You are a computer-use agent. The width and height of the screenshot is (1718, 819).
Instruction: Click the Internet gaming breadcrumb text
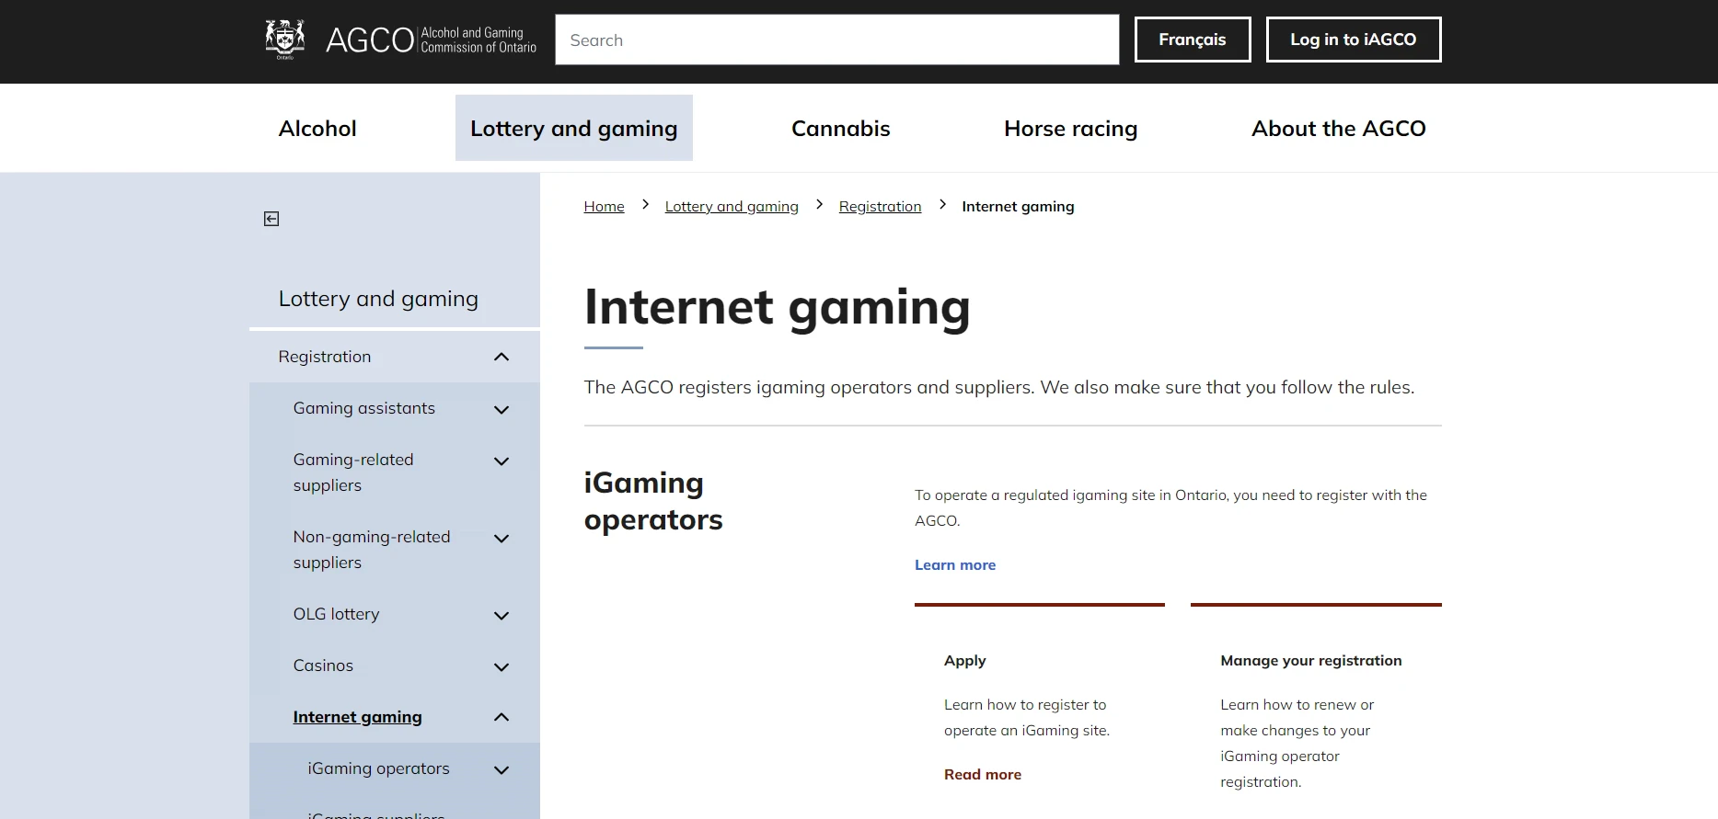pos(1018,207)
